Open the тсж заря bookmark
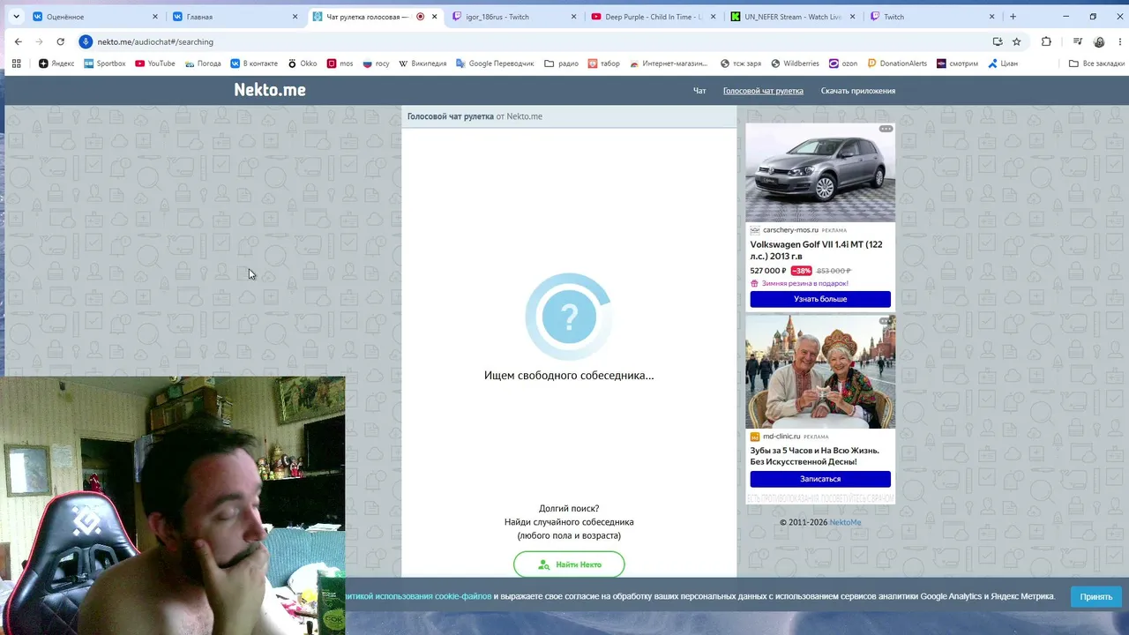Viewport: 1129px width, 635px height. click(740, 63)
